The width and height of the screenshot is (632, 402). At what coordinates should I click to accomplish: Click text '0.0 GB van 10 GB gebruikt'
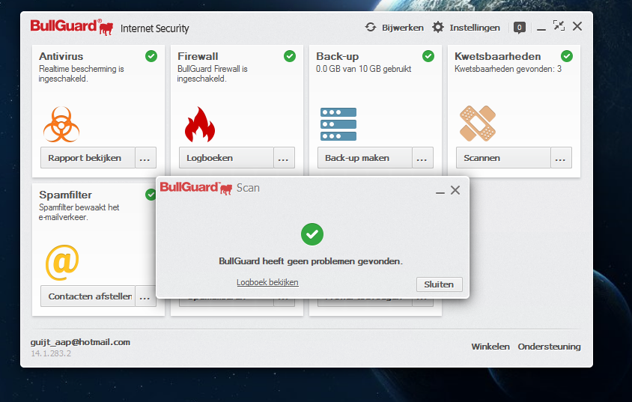pyautogui.click(x=364, y=69)
